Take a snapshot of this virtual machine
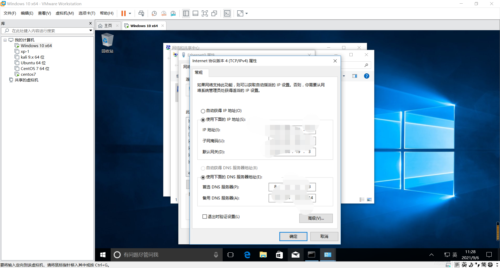500x268 pixels. 154,13
